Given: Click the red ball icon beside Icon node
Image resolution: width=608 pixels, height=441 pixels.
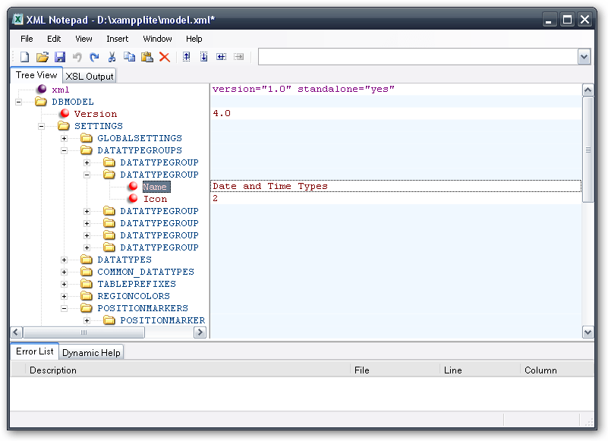Looking at the screenshot, I should 133,198.
